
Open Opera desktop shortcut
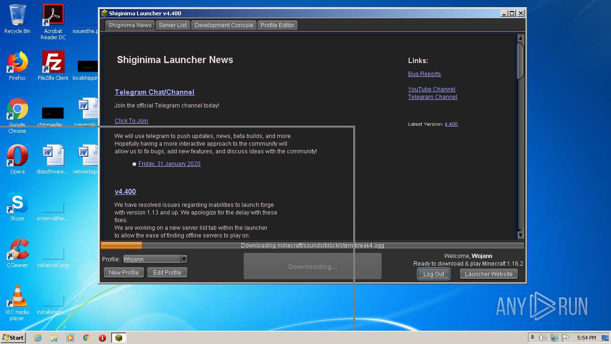click(x=17, y=160)
